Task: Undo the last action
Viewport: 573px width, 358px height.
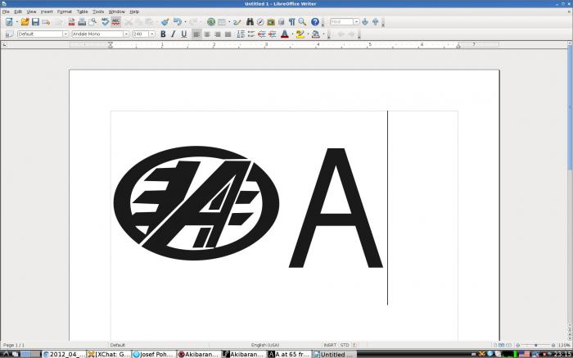Action: coord(178,22)
